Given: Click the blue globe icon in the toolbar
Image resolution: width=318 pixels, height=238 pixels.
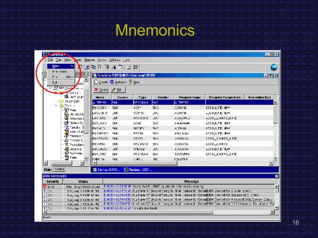Looking at the screenshot, I should (x=274, y=67).
